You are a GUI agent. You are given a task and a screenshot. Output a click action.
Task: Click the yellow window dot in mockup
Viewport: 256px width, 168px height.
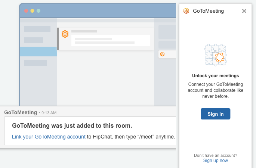(32, 11)
